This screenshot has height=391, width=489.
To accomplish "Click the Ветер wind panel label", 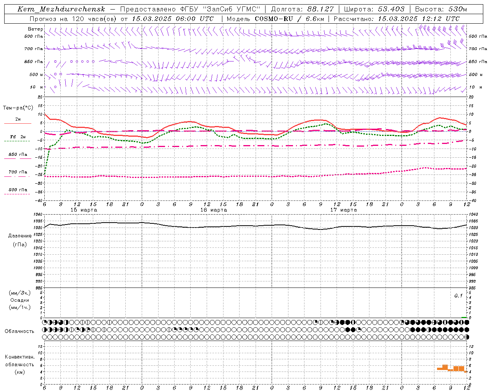I will [35, 29].
